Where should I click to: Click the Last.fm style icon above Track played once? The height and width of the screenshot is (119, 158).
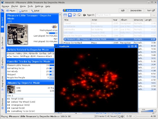coord(55,27)
